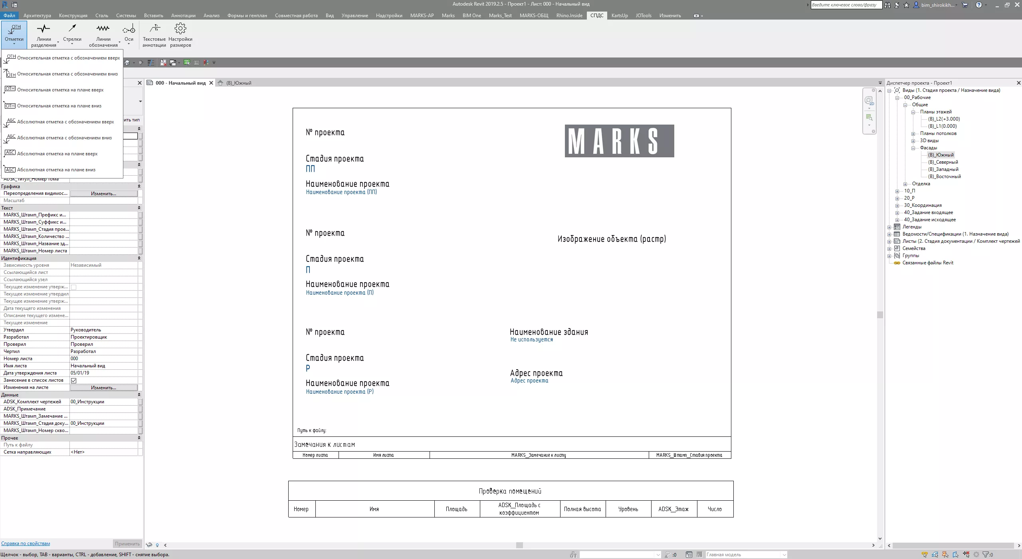Click the Оси axes tool icon

click(x=129, y=29)
